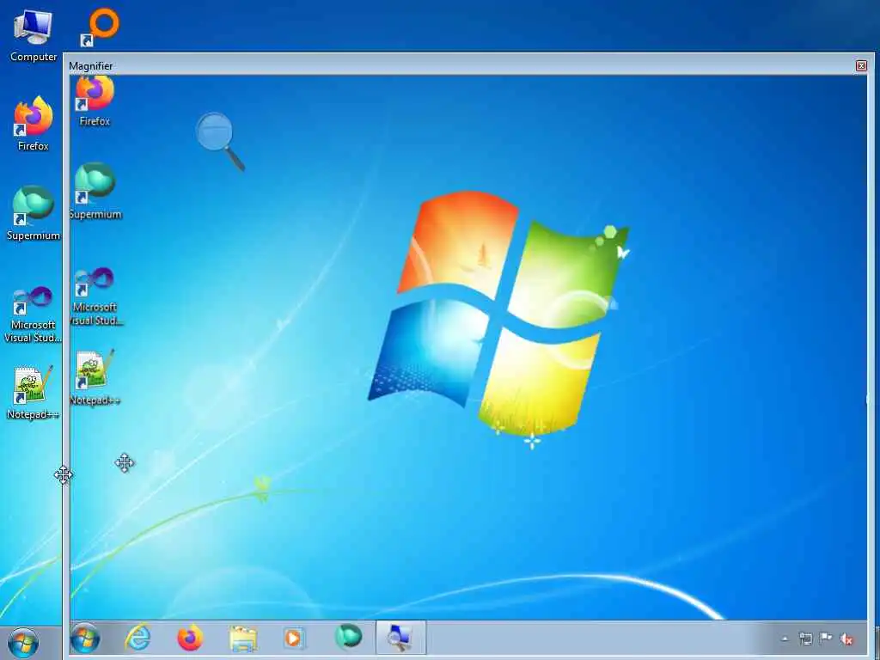Click the magnified Start orb inside Magnifier window

click(x=86, y=639)
